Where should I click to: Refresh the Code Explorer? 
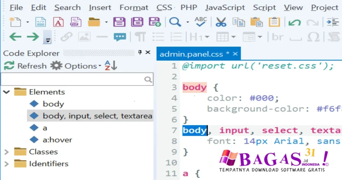coord(25,66)
